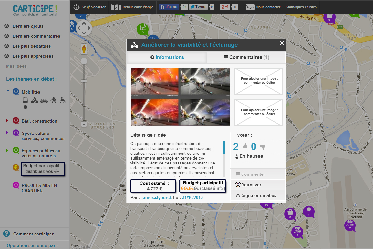Toggle the Mobilités theme power button
This screenshot has height=249, width=373.
16,92
